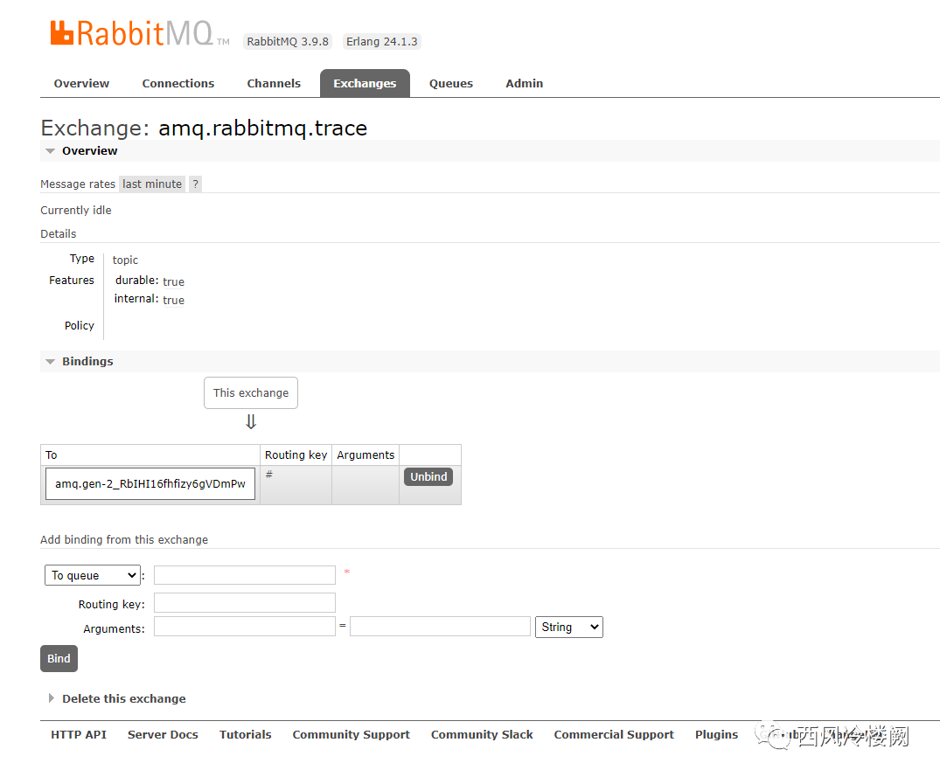Click the 'Arguments' column header
Screen dimensions: 940x777
(366, 454)
